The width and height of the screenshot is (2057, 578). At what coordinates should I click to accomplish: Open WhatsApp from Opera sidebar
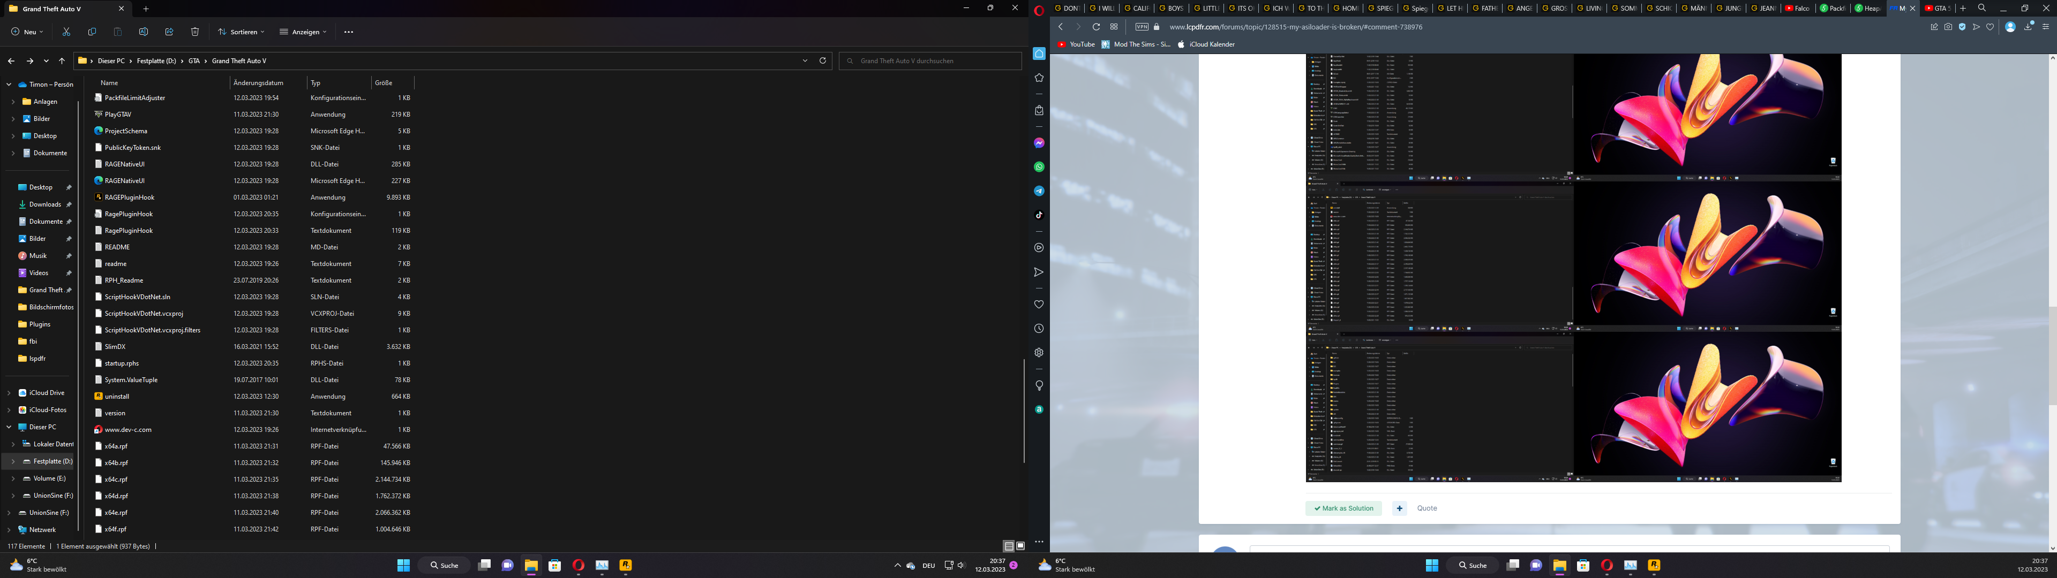coord(1039,167)
